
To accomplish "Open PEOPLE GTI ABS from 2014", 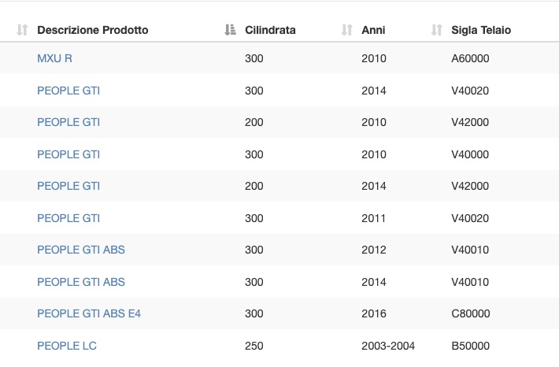I will [x=81, y=282].
